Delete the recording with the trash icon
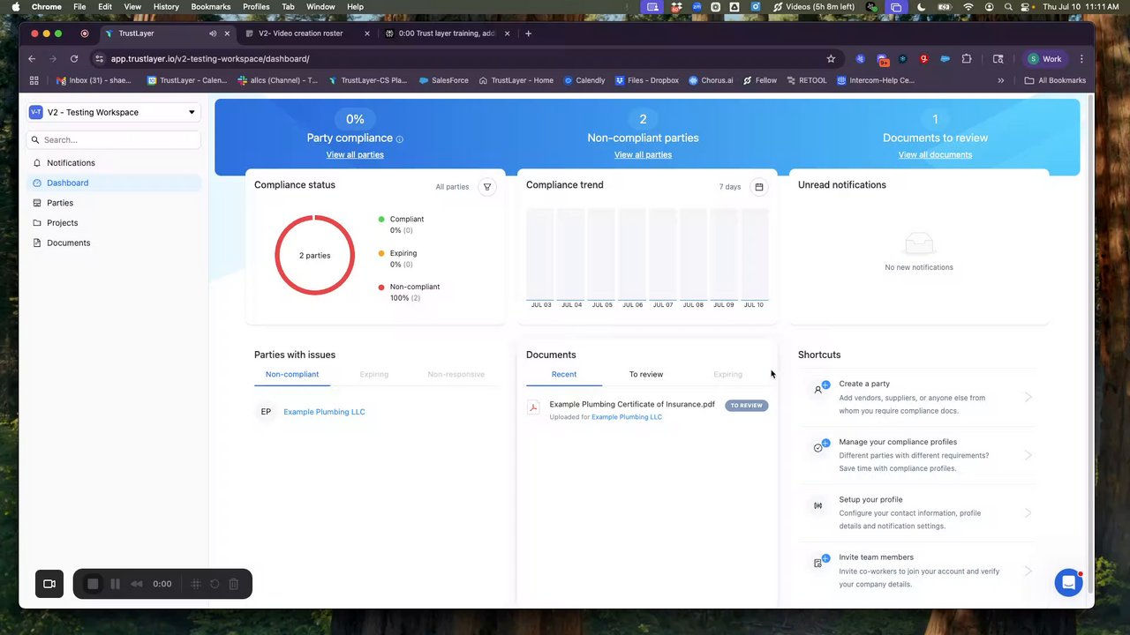This screenshot has width=1130, height=635. pyautogui.click(x=234, y=584)
